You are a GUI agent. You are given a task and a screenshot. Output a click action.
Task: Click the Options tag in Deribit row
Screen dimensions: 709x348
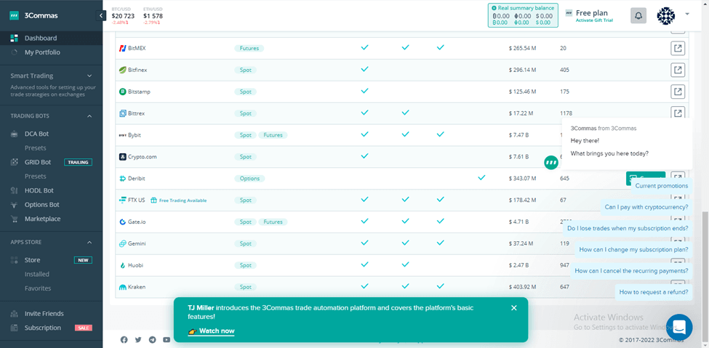tap(249, 179)
